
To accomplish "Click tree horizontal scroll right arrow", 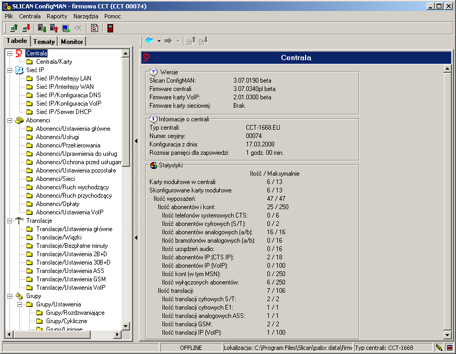I will pos(117,334).
